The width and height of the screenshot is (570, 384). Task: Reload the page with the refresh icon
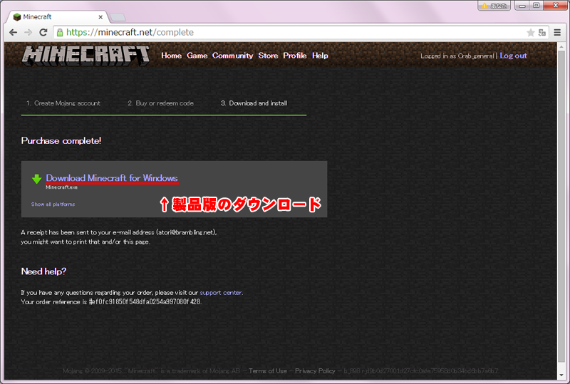43,32
